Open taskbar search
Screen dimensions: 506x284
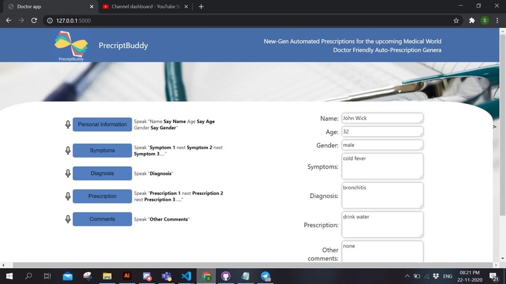click(28, 276)
